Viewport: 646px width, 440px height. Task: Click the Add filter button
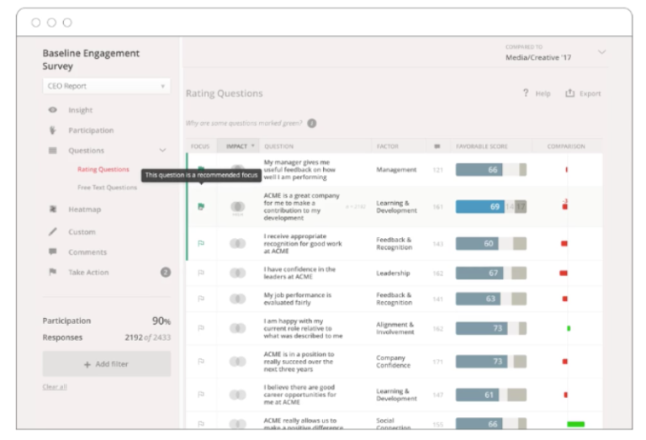point(106,364)
